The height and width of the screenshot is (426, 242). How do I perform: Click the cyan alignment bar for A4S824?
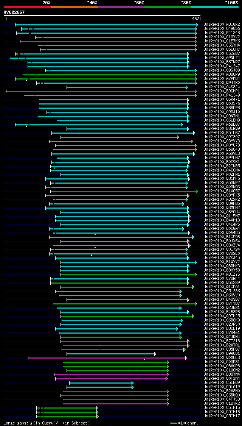[127, 87]
